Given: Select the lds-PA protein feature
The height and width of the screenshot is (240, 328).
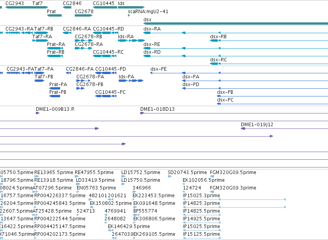Looking at the screenshot, I should coord(131,81).
